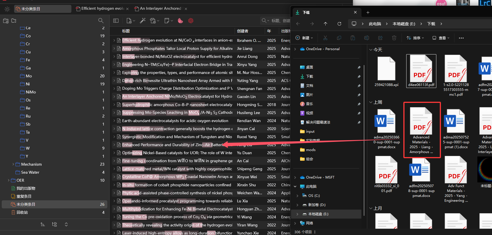Click the Explorer refresh icon

(339, 24)
